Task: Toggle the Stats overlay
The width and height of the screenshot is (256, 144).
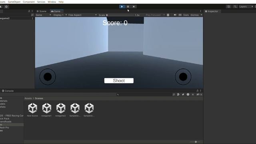Action: tap(186, 15)
